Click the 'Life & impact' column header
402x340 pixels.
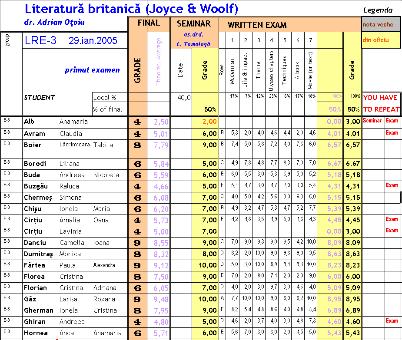point(245,70)
